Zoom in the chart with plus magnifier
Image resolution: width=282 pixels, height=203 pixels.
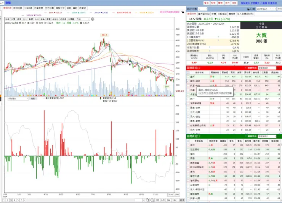click(x=152, y=200)
